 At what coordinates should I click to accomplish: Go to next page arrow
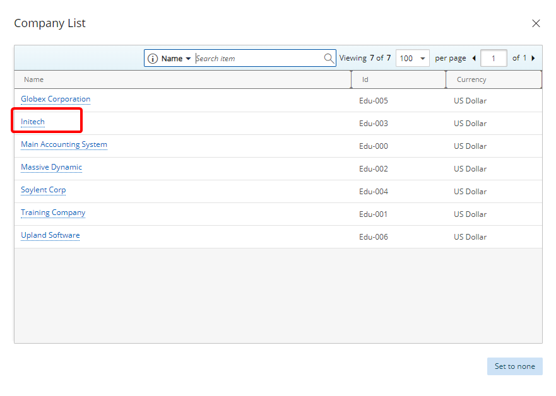(533, 58)
